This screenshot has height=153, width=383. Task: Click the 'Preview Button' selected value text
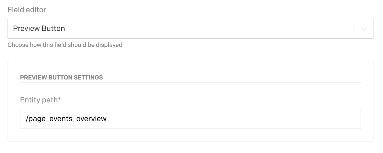click(x=39, y=29)
